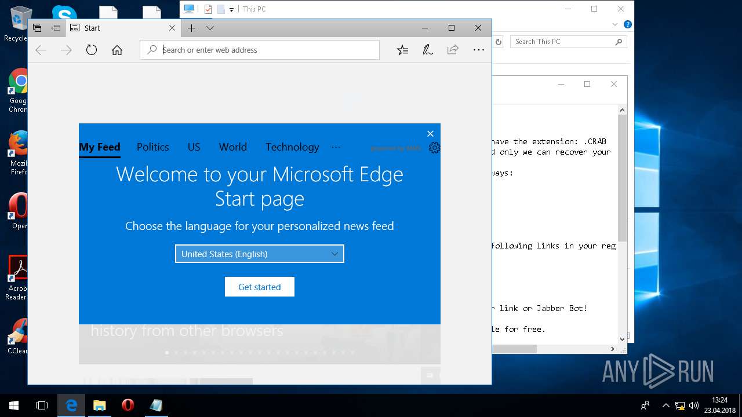Open Notepad from the taskbar
The height and width of the screenshot is (417, 742).
pos(156,405)
